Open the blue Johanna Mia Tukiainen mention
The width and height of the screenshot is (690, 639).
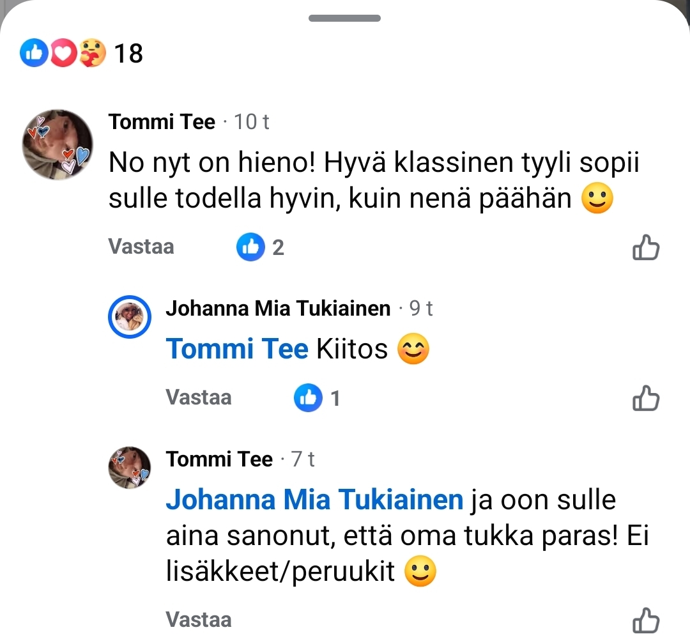point(314,500)
